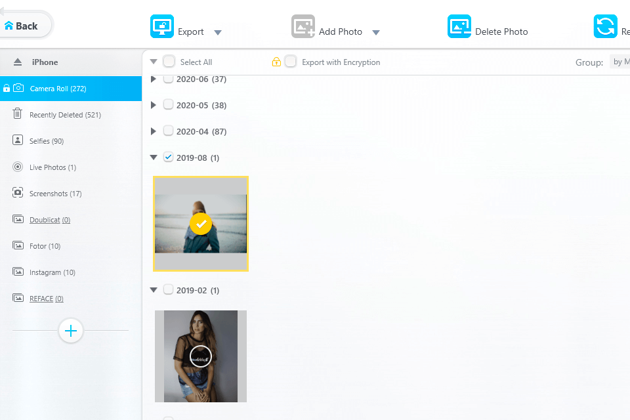
Task: Open the Screenshots album
Action: coord(55,194)
